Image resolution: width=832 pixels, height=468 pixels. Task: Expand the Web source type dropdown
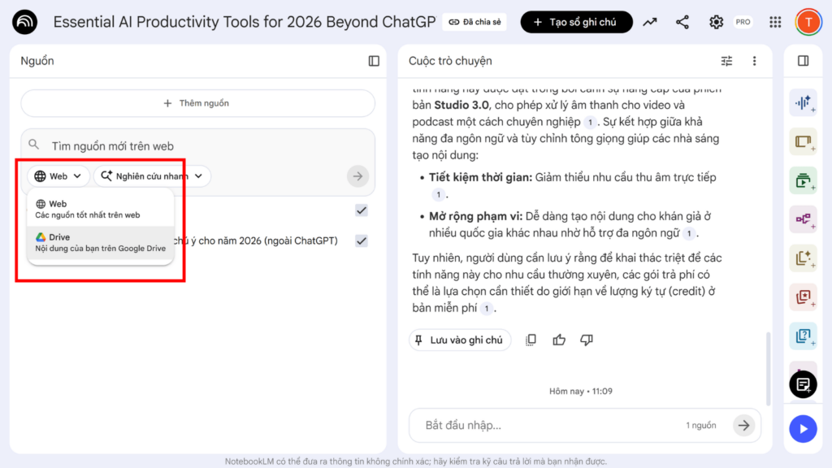coord(58,176)
